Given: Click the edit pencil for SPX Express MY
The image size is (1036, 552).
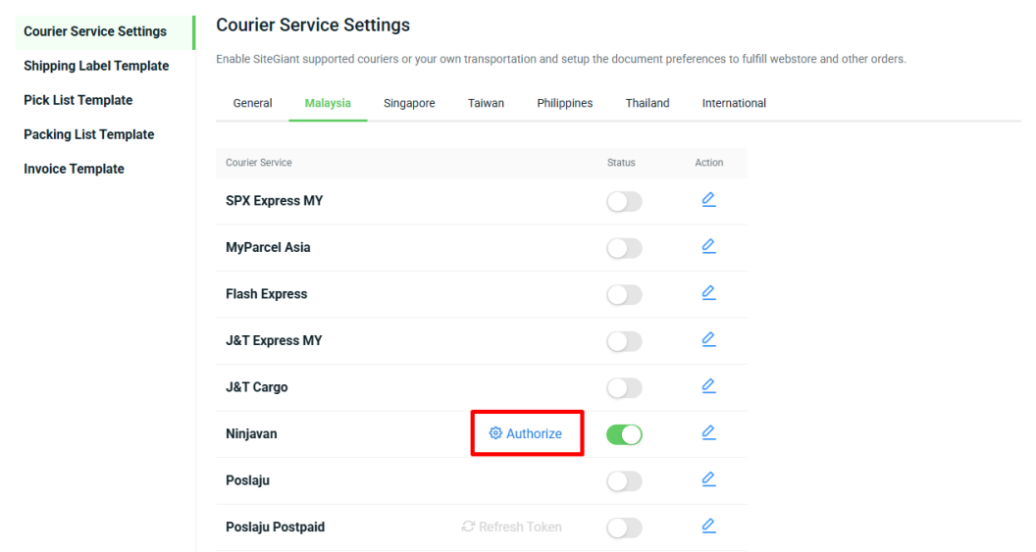Looking at the screenshot, I should click(708, 200).
